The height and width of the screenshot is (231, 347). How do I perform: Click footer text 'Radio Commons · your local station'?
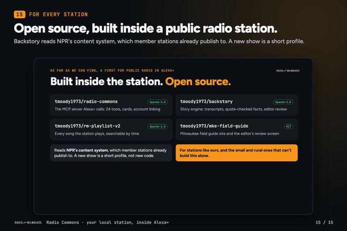coord(108,222)
